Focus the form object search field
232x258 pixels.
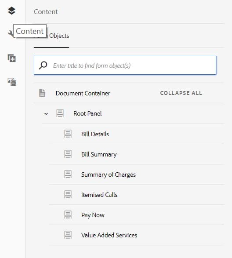coord(125,65)
